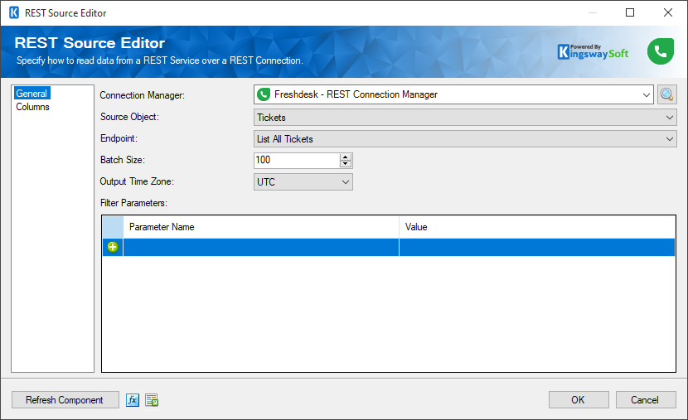Click the Value column header
The image size is (688, 420).
pyautogui.click(x=537, y=227)
